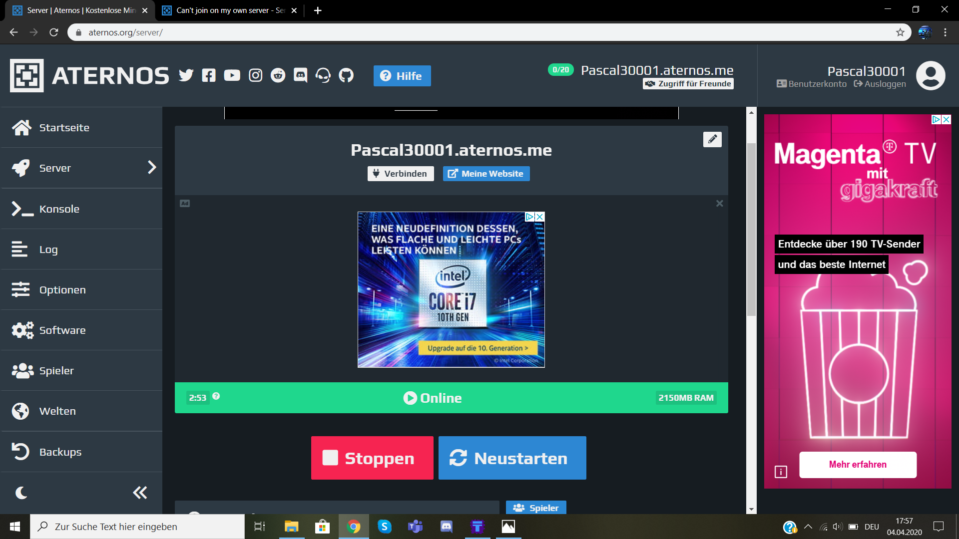Click Zugriff für Freunde button
959x539 pixels.
coord(688,84)
